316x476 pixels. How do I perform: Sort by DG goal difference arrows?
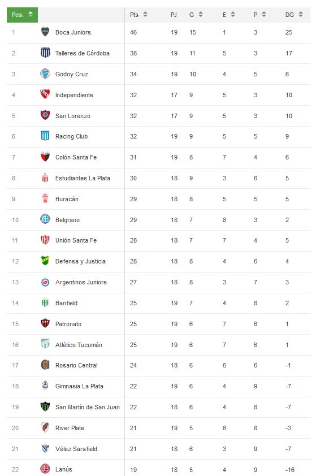click(x=301, y=14)
